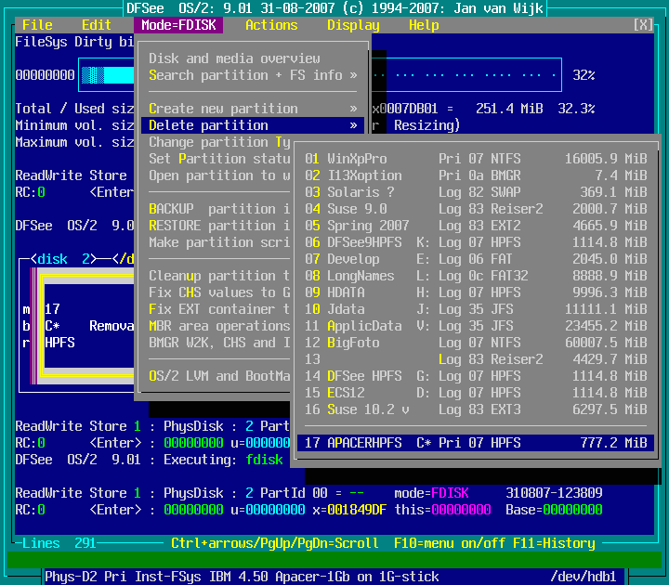Screen dimensions: 669x585
Task: Select partition 12 BigFoto NTFS
Action: pyautogui.click(x=476, y=343)
